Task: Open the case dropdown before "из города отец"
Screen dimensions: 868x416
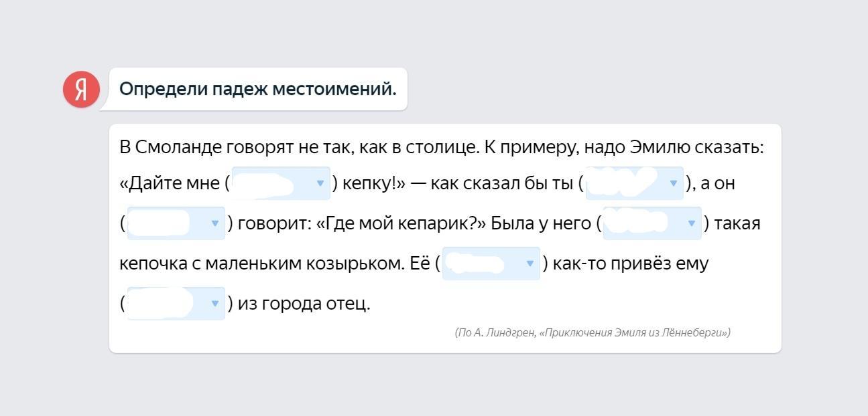Action: [175, 304]
